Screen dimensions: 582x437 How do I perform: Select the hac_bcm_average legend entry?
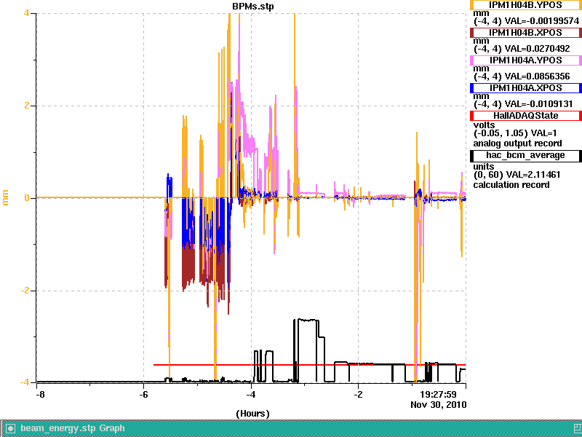[x=525, y=156]
